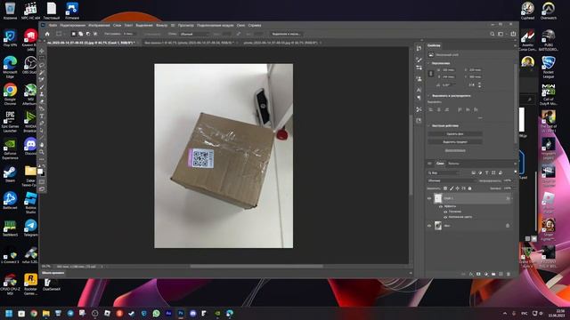
Task: Toggle Quick Mask mode in toolbar
Action: 42,181
